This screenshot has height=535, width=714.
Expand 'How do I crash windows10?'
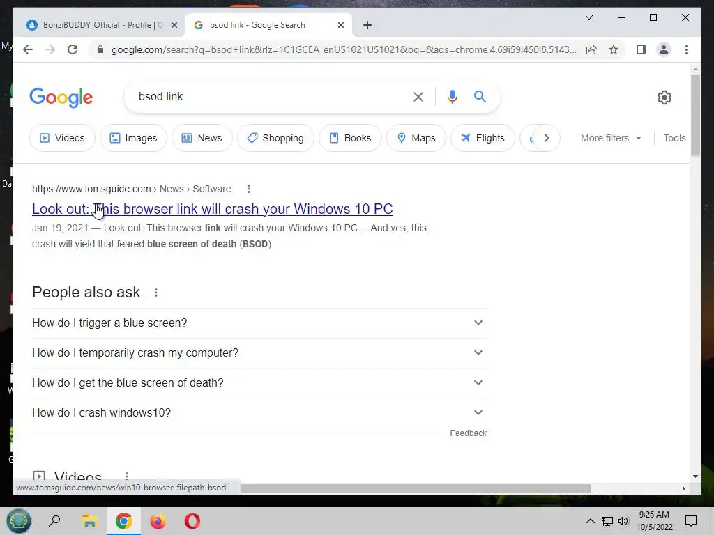pyautogui.click(x=259, y=413)
